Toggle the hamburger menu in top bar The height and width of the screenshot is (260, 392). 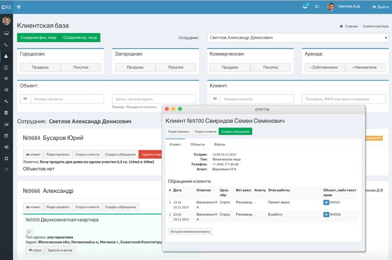click(19, 7)
